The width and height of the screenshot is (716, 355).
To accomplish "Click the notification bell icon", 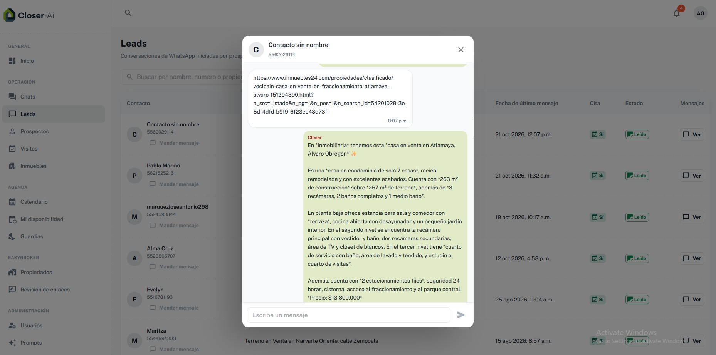I will [677, 13].
